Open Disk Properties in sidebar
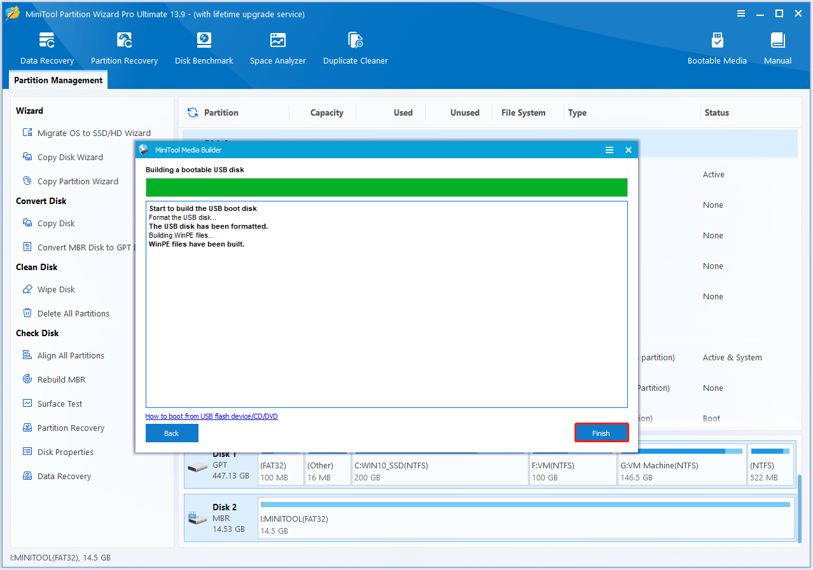 (x=58, y=452)
